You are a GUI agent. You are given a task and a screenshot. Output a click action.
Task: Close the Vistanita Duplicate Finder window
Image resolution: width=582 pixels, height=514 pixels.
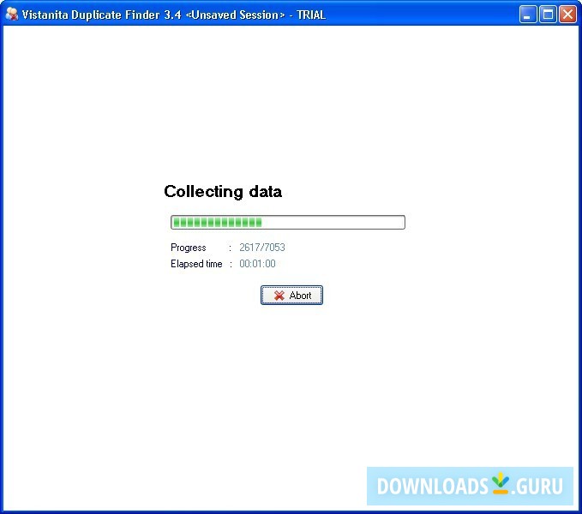tap(567, 15)
